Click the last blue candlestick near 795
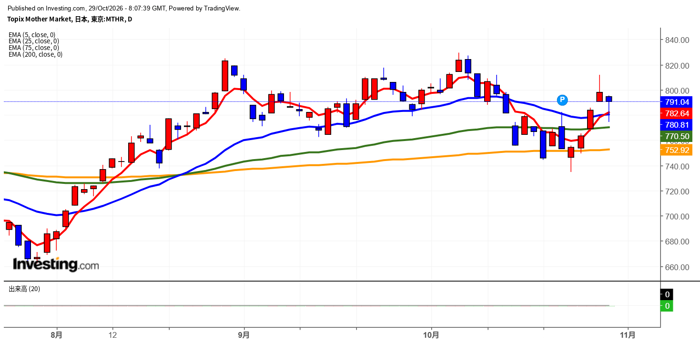The width and height of the screenshot is (700, 343). point(609,99)
